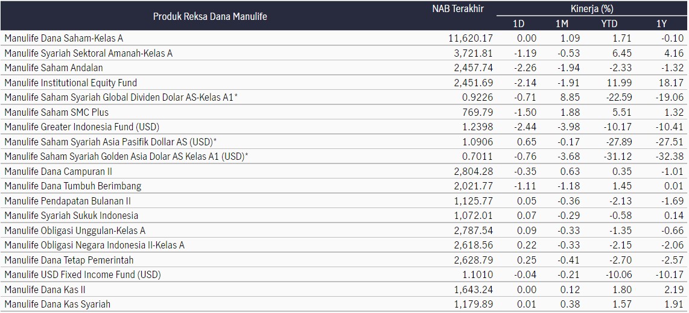Select Manulife Saham Syariah Asia Pasifik Dollar AS

(111, 142)
